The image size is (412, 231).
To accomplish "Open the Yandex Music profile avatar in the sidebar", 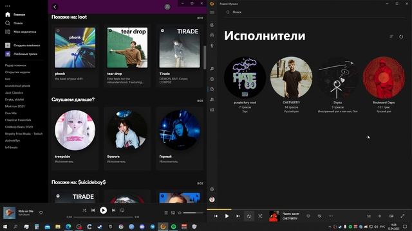I will pos(212,200).
